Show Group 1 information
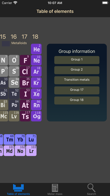The width and height of the screenshot is (110, 196). click(x=77, y=60)
